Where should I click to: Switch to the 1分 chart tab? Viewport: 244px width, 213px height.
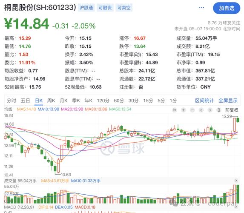coord(173,101)
